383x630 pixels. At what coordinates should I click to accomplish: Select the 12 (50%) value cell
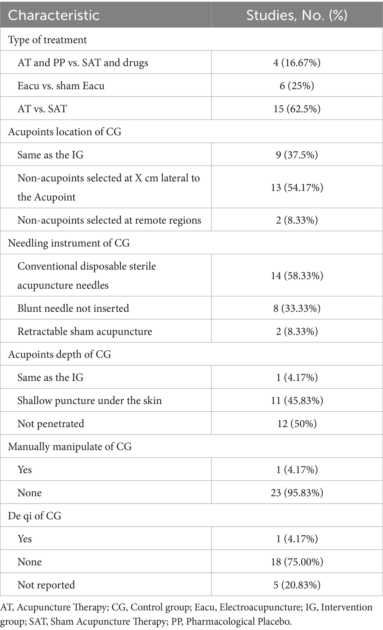pyautogui.click(x=297, y=423)
